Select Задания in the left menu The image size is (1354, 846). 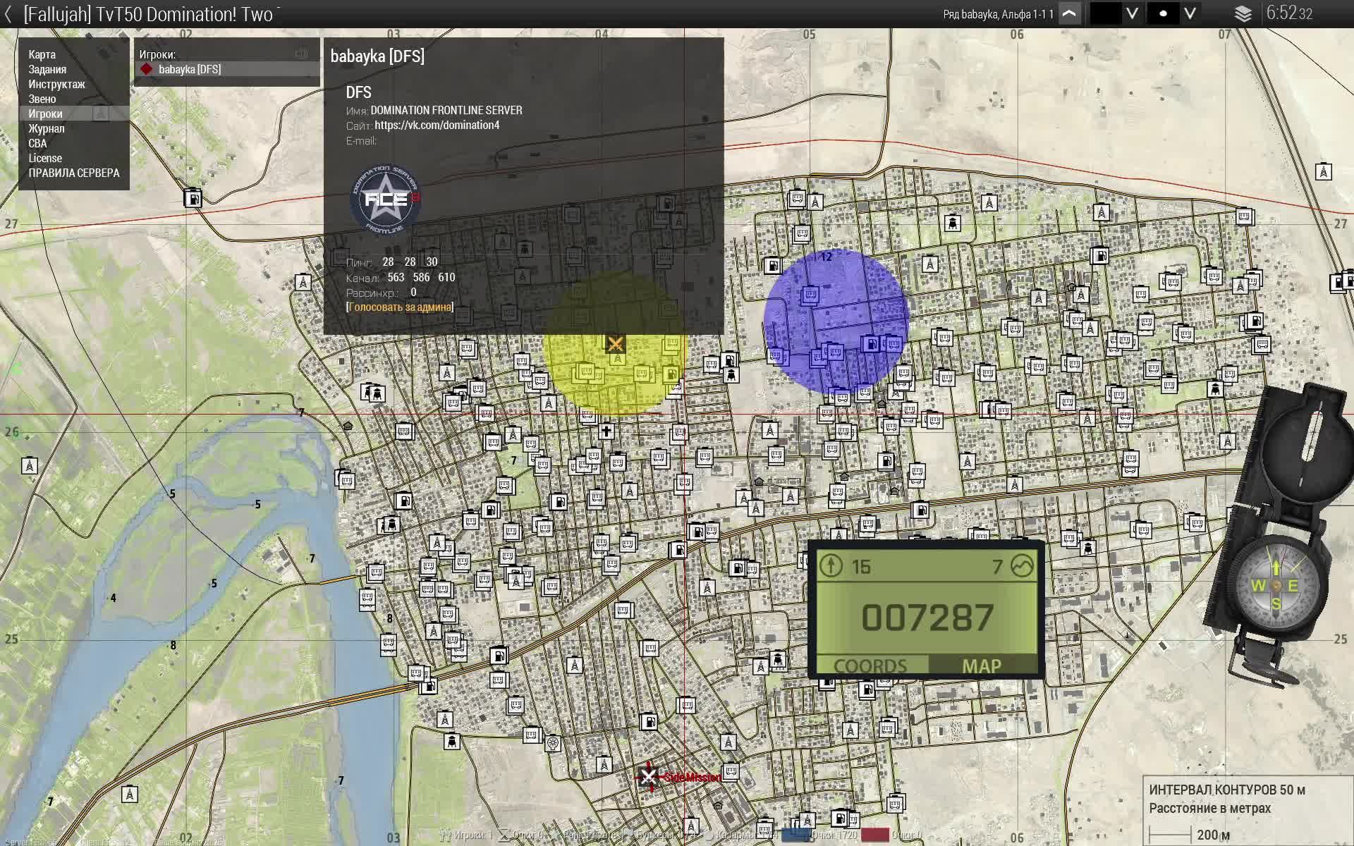pyautogui.click(x=47, y=69)
